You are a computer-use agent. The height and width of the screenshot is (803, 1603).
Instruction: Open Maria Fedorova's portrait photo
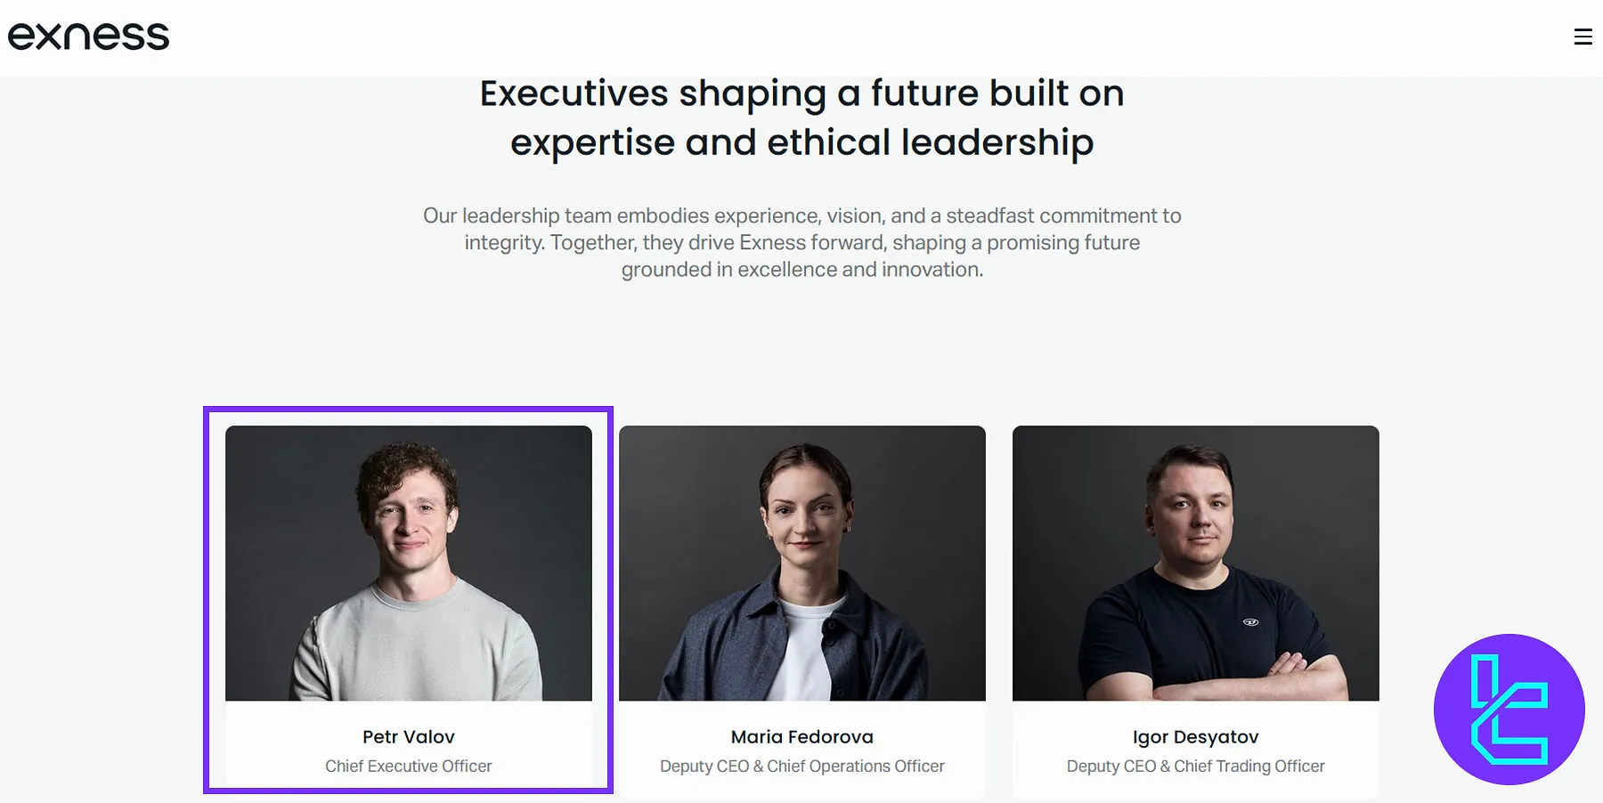[x=801, y=563]
